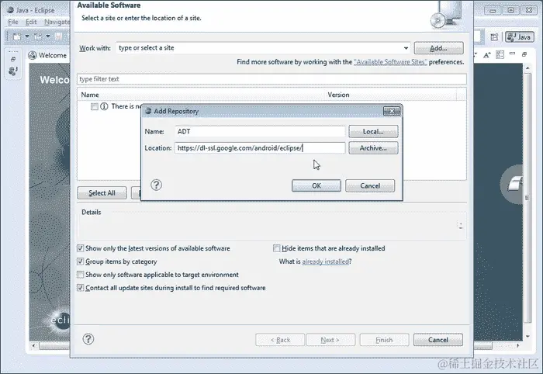Screen dimensions: 543x374
Task: Click the Finish button
Action: click(x=385, y=340)
